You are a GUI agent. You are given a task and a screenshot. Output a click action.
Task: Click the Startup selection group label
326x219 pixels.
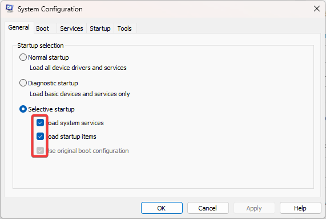(x=41, y=46)
